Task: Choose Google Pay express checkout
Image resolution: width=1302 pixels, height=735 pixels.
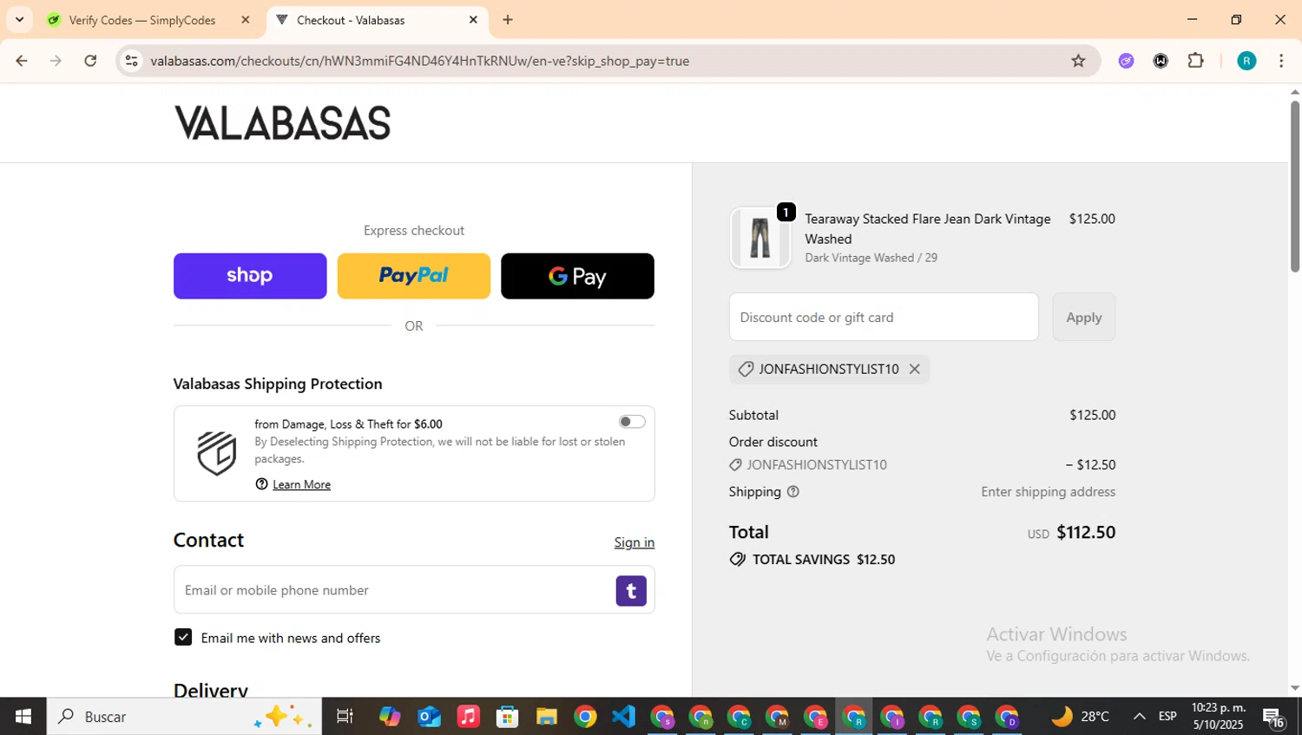Action: click(577, 276)
